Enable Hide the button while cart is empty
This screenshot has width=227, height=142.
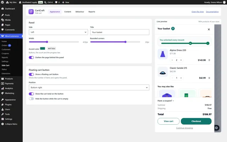[31, 99]
